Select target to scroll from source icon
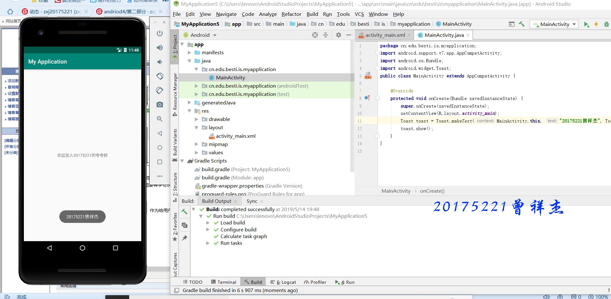The width and height of the screenshot is (611, 299). point(315,35)
